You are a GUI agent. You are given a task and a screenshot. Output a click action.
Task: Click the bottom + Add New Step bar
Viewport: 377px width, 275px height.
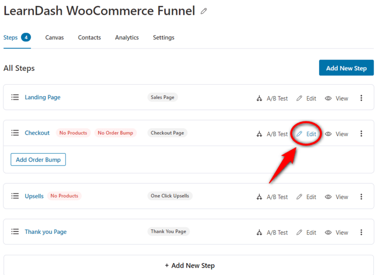188,265
